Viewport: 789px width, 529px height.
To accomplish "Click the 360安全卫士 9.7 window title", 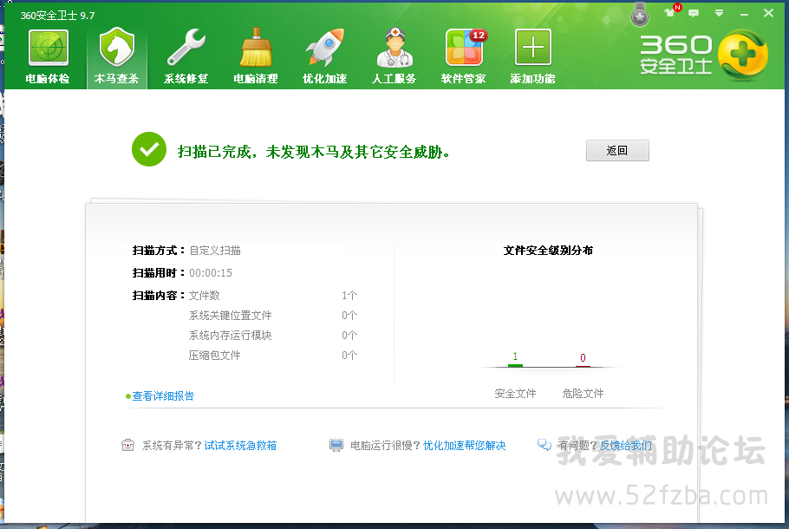I will [57, 16].
